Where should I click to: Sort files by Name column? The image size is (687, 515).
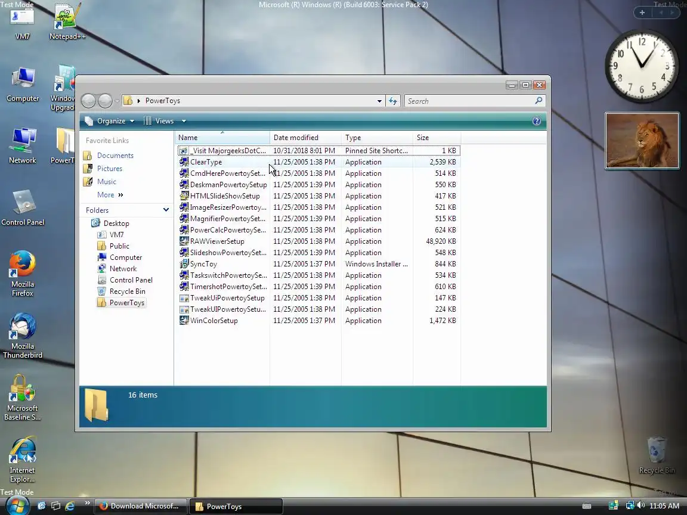point(222,138)
